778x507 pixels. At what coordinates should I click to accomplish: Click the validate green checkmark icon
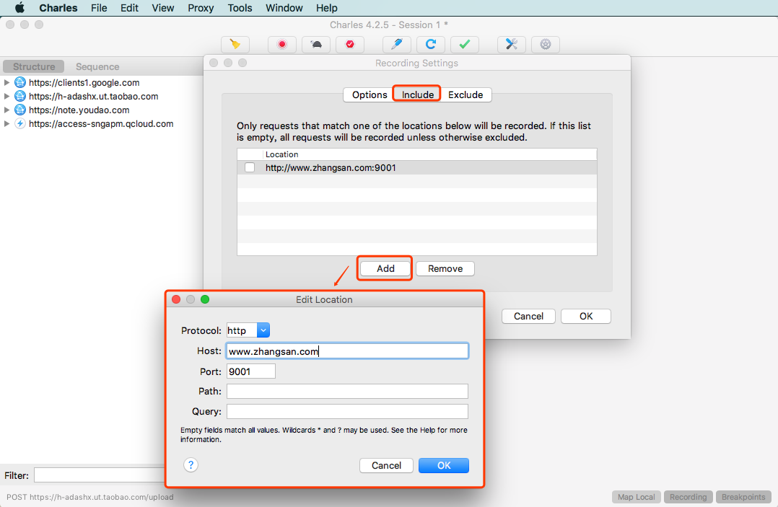click(465, 45)
